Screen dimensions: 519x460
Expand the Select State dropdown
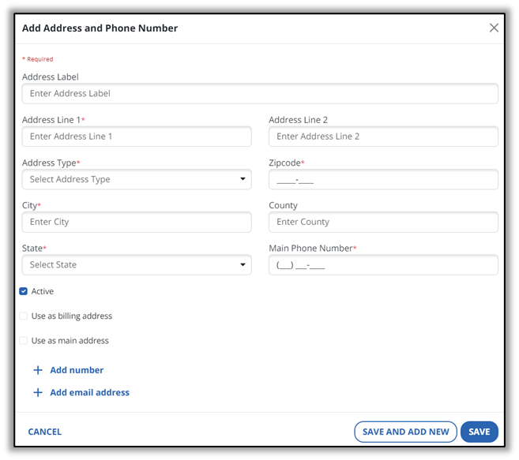tap(137, 265)
